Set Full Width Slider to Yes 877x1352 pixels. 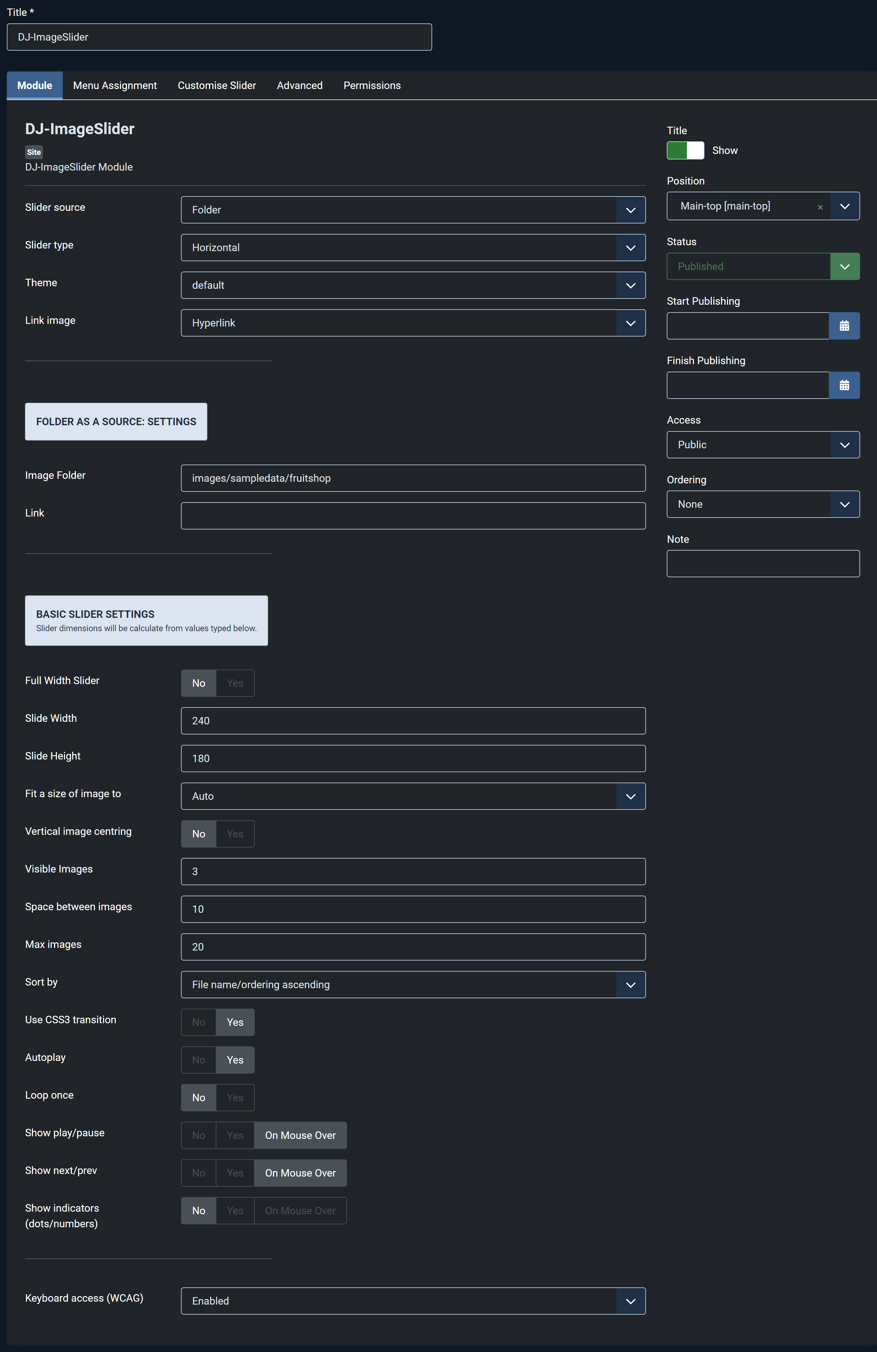[x=235, y=683]
